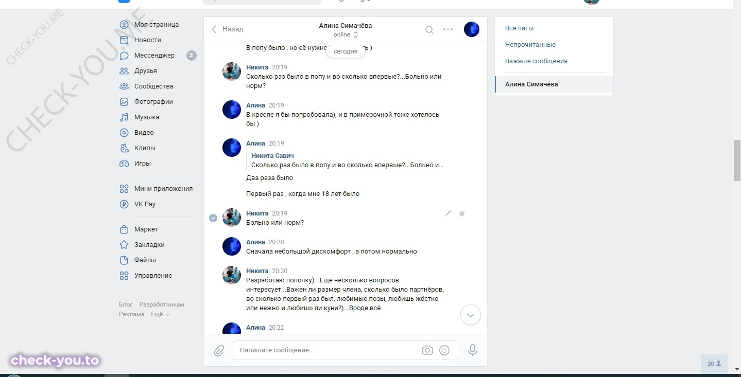Open the Блог footer link
The image size is (741, 377).
coord(126,304)
